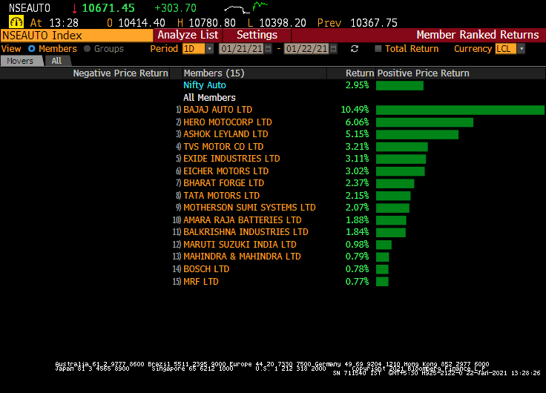Image resolution: width=546 pixels, height=393 pixels.
Task: Select the Nifty Auto index row
Action: (205, 85)
